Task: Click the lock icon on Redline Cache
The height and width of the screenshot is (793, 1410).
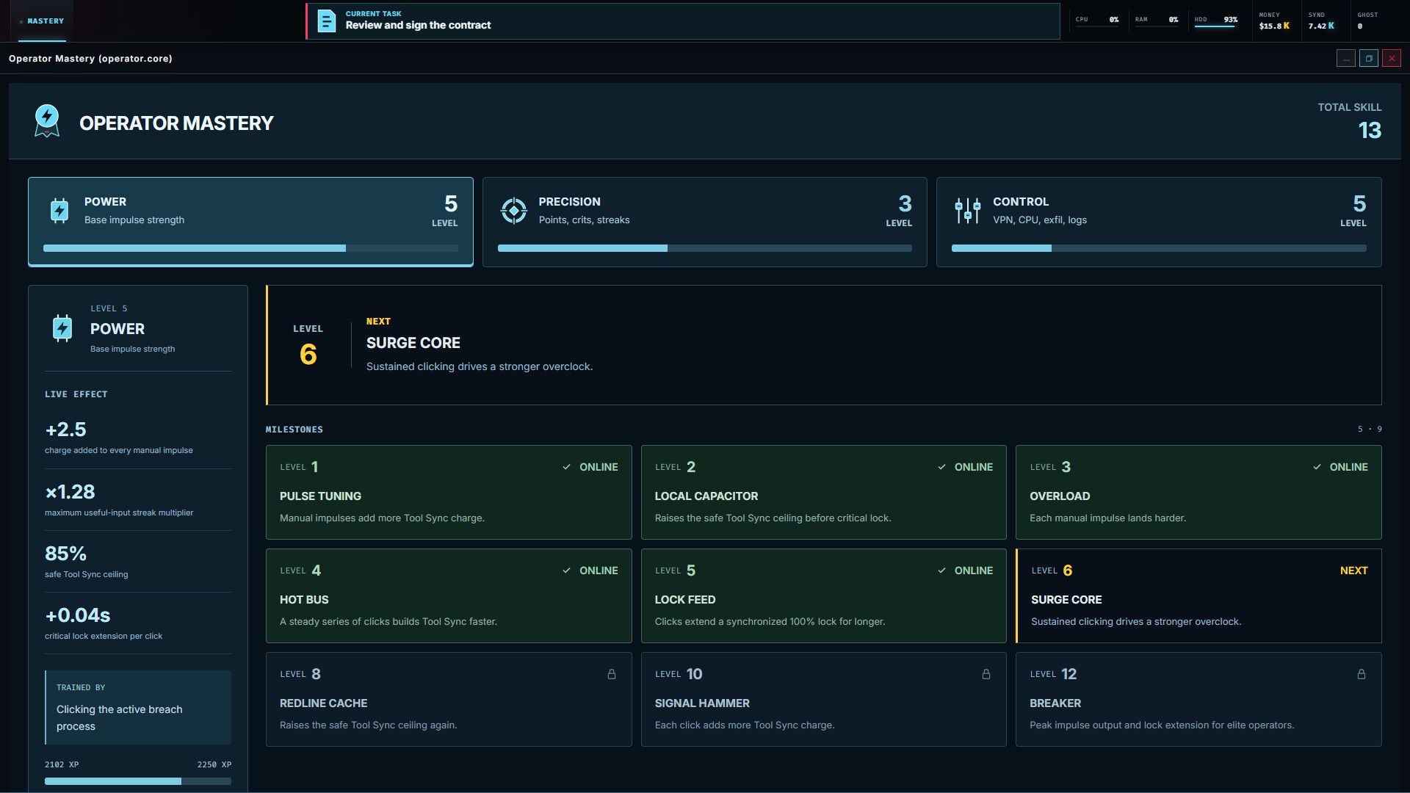Action: click(x=611, y=674)
